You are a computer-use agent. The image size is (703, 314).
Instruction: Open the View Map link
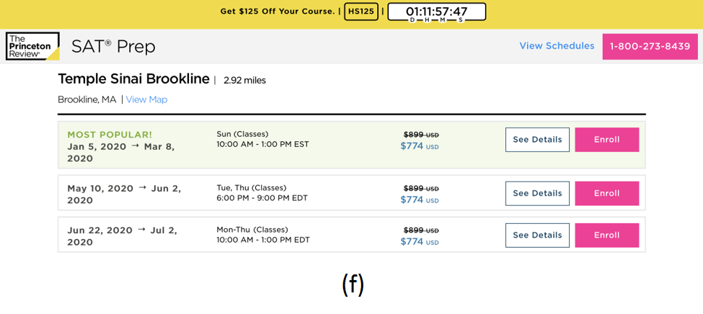[146, 99]
